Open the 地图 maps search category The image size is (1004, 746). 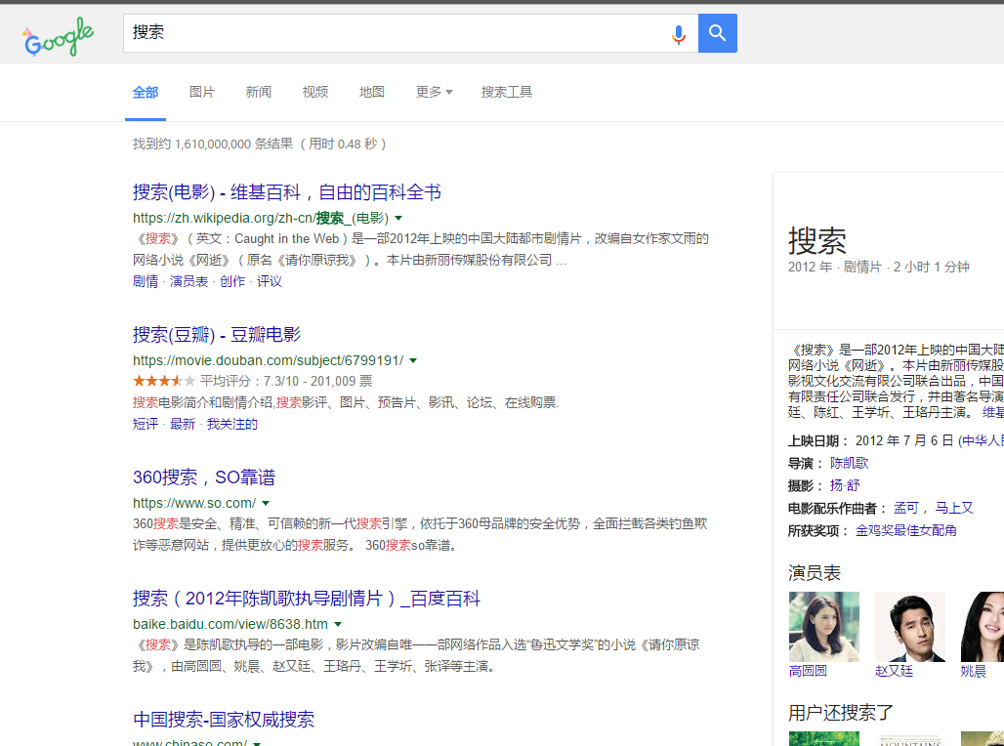[x=371, y=92]
